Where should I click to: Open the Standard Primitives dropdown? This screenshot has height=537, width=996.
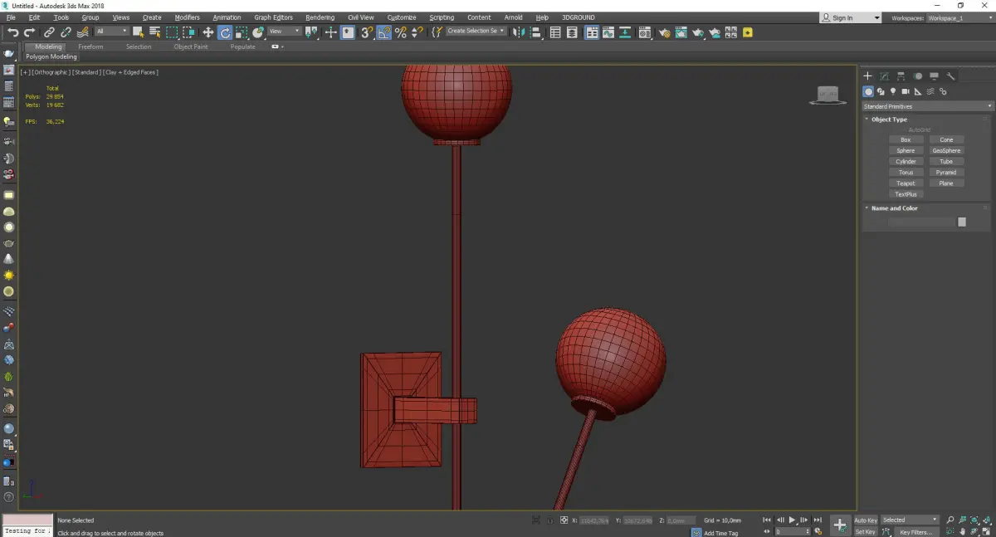coord(927,106)
